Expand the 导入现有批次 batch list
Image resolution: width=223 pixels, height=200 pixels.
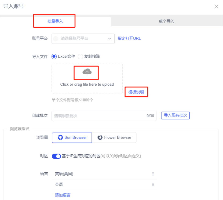pyautogui.click(x=175, y=115)
